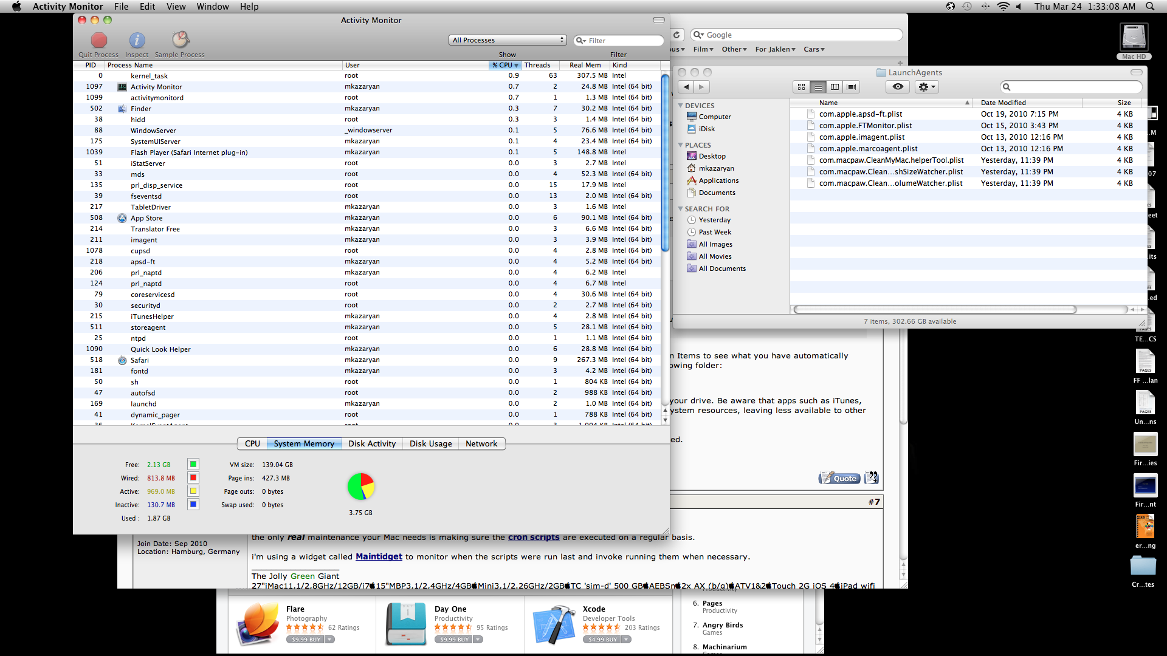The width and height of the screenshot is (1167, 656).
Task: Click the green Free memory swatch
Action: click(193, 465)
